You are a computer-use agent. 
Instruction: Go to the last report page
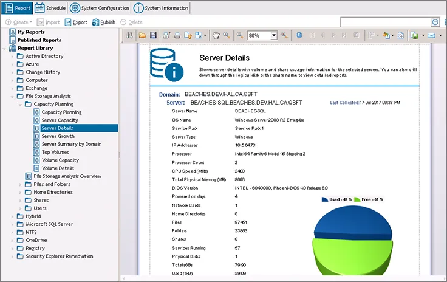pos(344,35)
